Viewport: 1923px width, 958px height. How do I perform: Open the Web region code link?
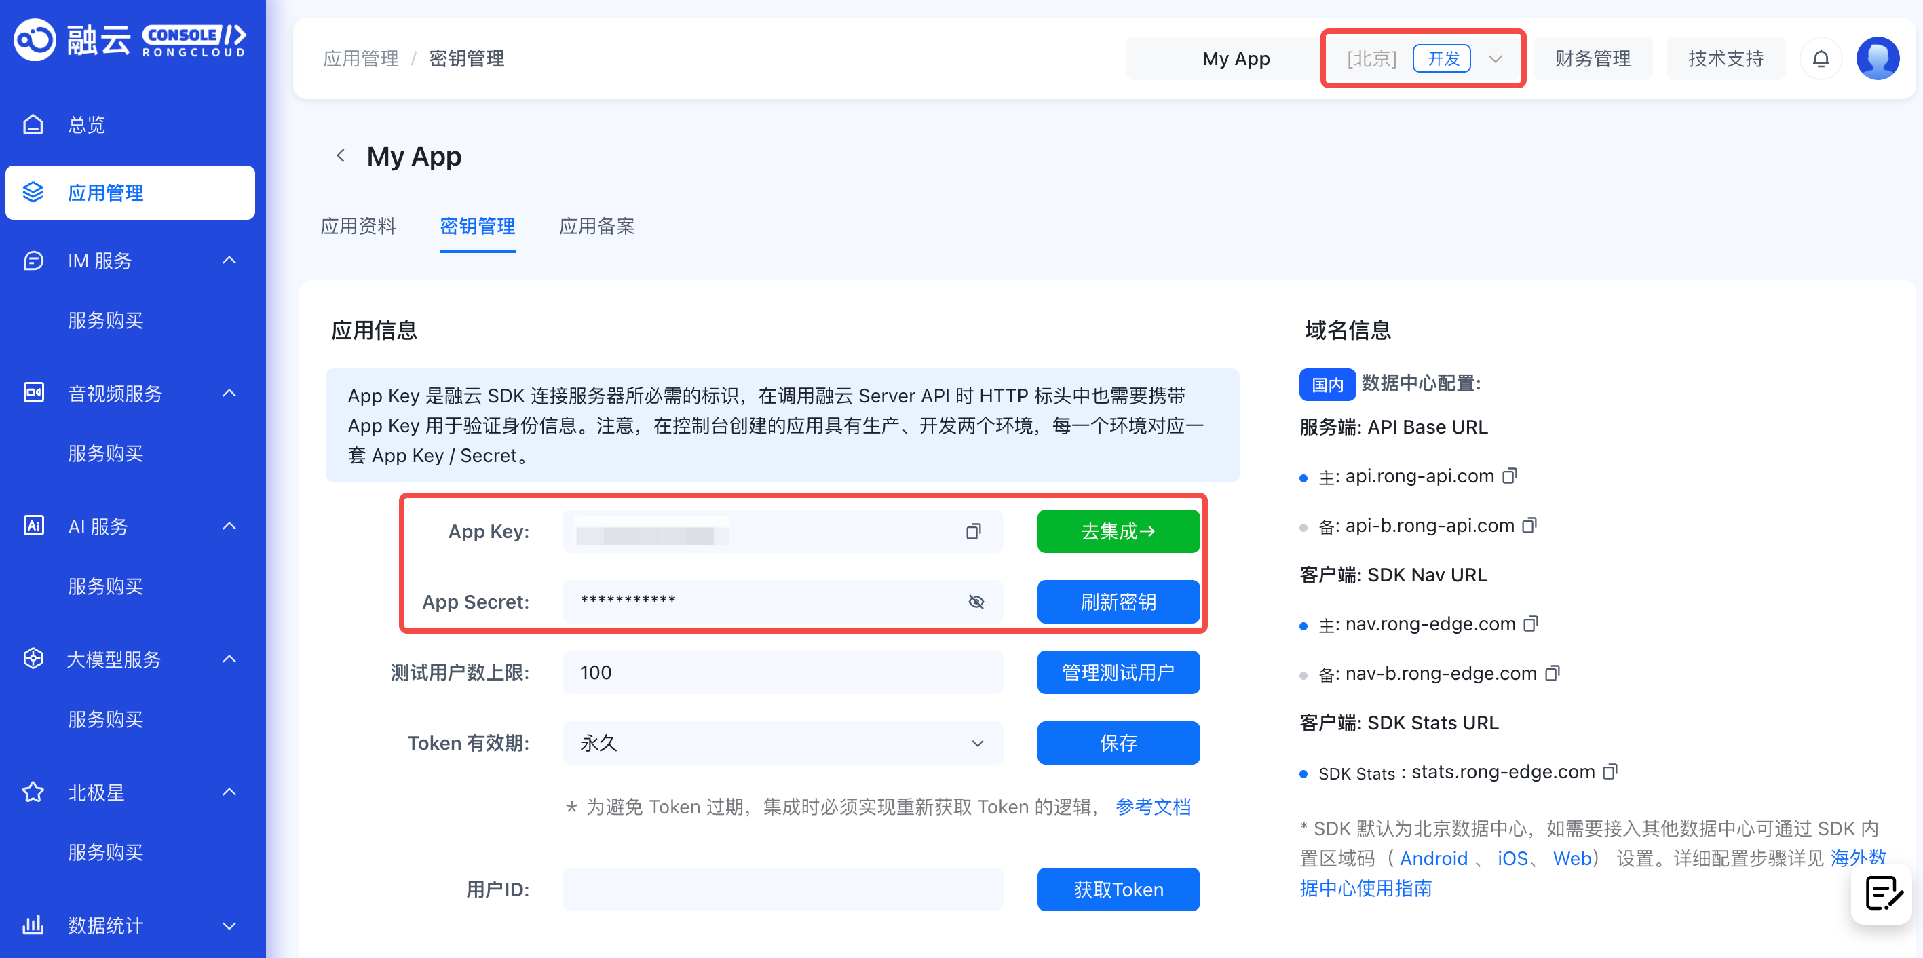(1572, 859)
